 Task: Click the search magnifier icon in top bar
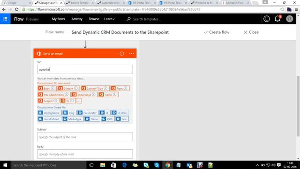128,19
